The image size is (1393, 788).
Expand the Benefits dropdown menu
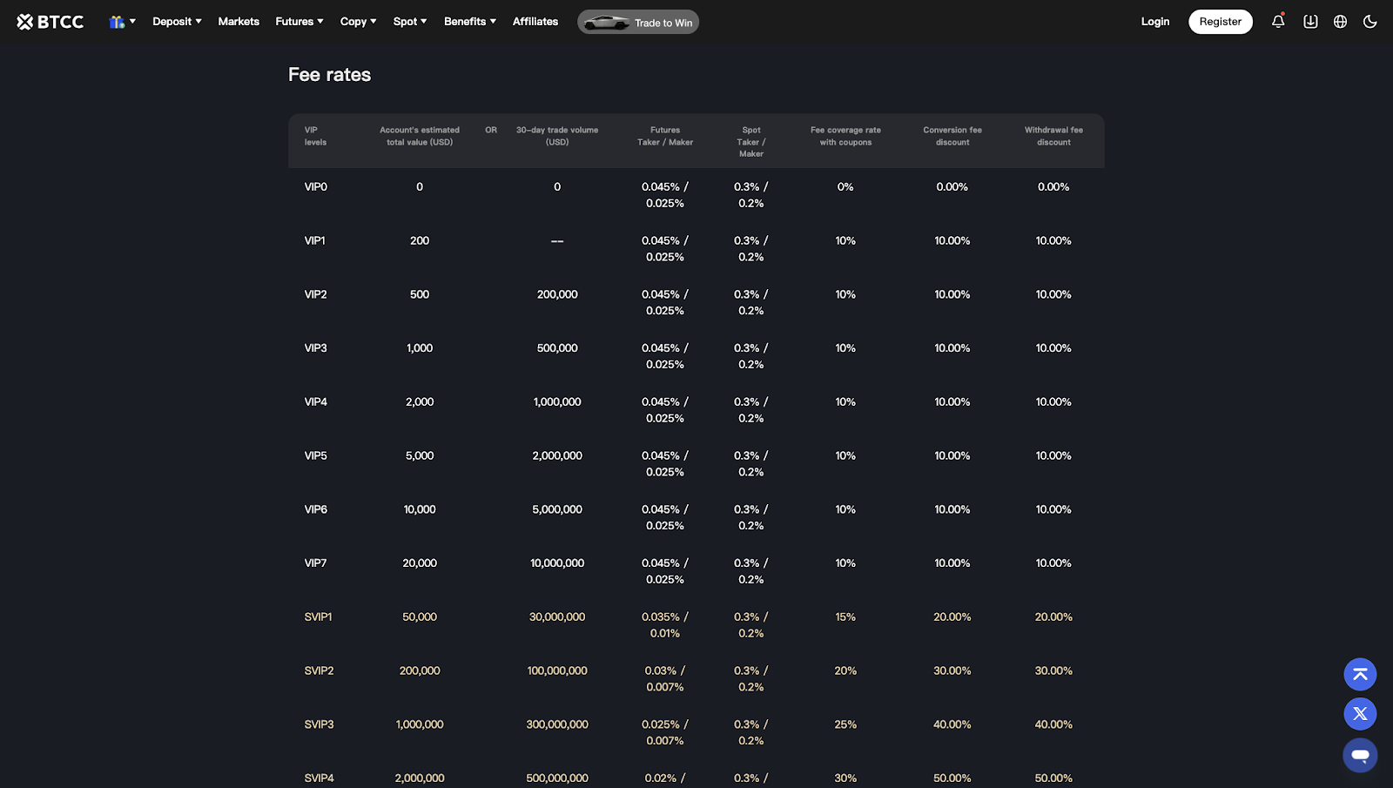(470, 22)
